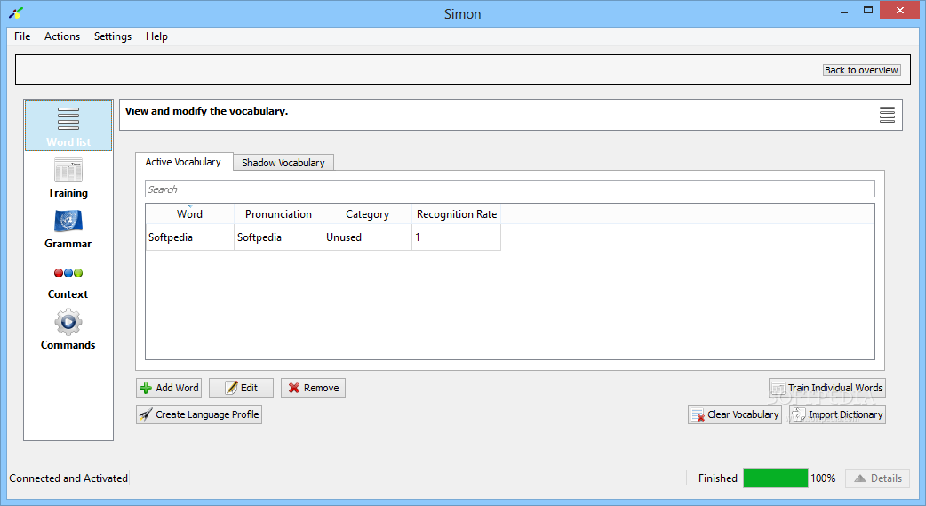Click the list icon beside vocabulary description
Viewport: 926px width, 506px height.
(x=887, y=115)
